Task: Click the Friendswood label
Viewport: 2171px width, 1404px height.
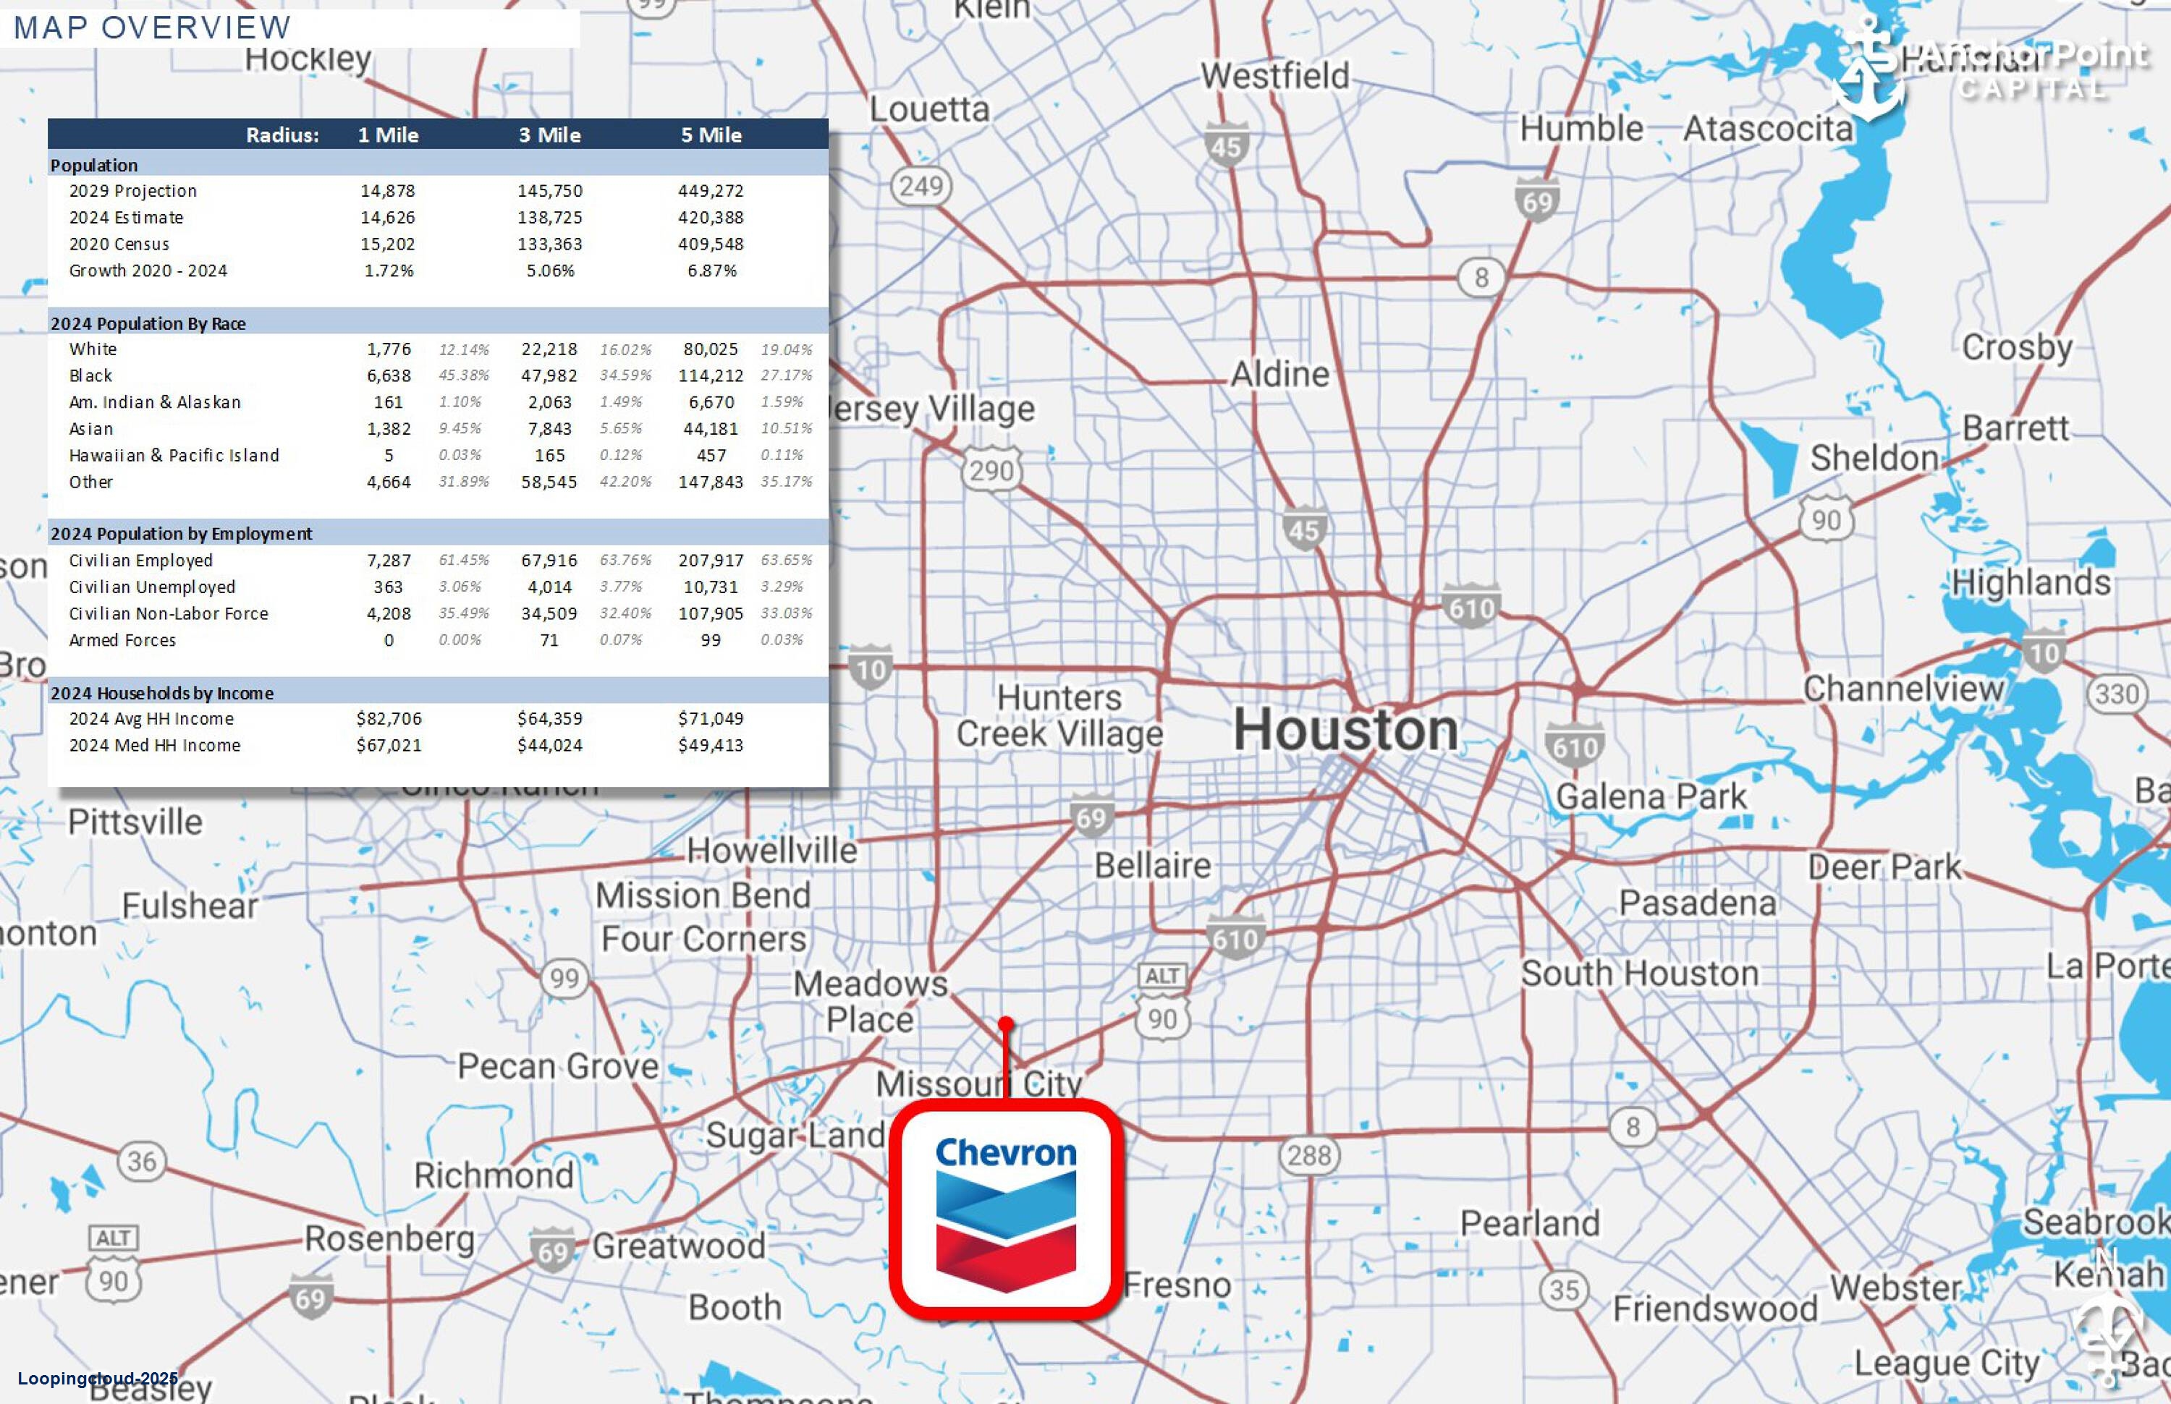Action: tap(1715, 1309)
